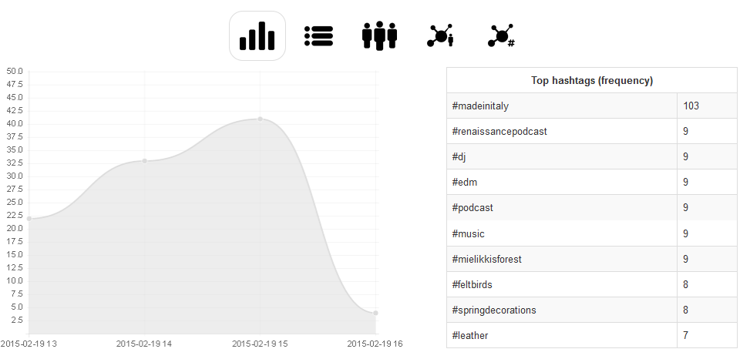Click the Top hashtags (frequency) table header
The width and height of the screenshot is (750, 359).
592,80
